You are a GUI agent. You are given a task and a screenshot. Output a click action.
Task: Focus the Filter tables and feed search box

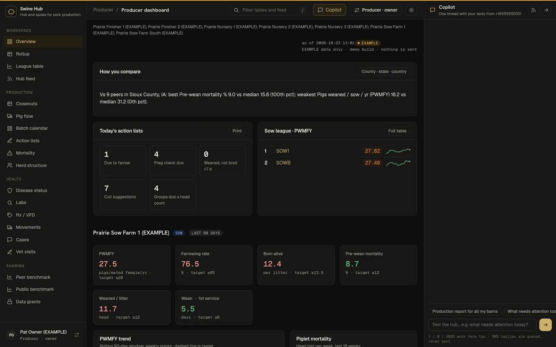pos(269,10)
